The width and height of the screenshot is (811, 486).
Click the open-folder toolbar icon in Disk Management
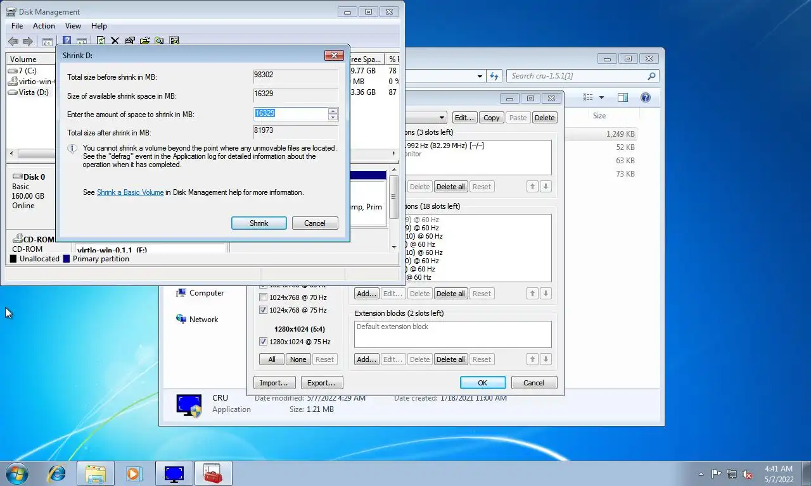pyautogui.click(x=144, y=41)
